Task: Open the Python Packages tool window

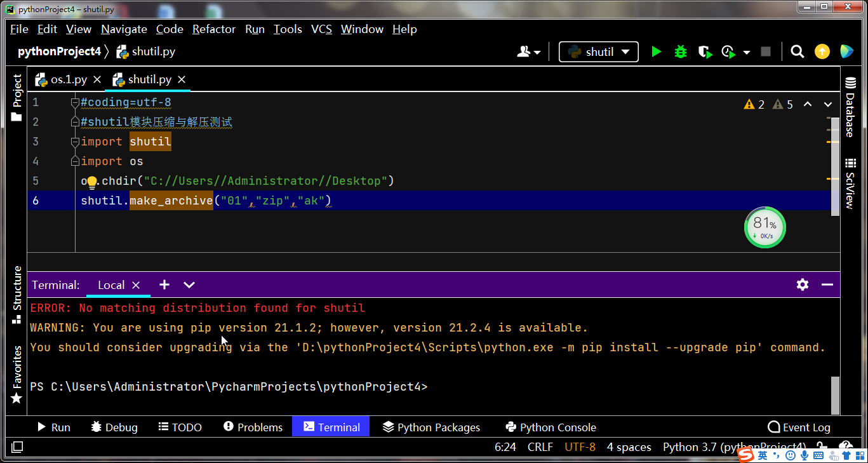Action: coord(432,427)
